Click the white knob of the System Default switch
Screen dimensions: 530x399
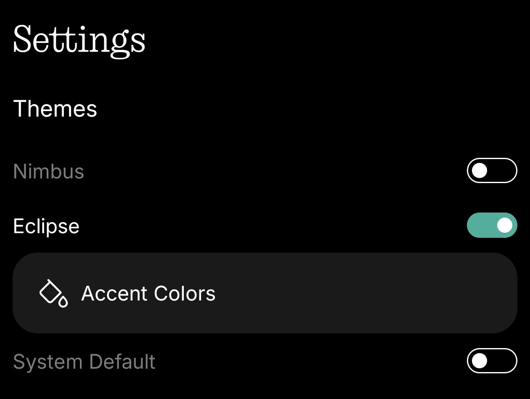(480, 361)
